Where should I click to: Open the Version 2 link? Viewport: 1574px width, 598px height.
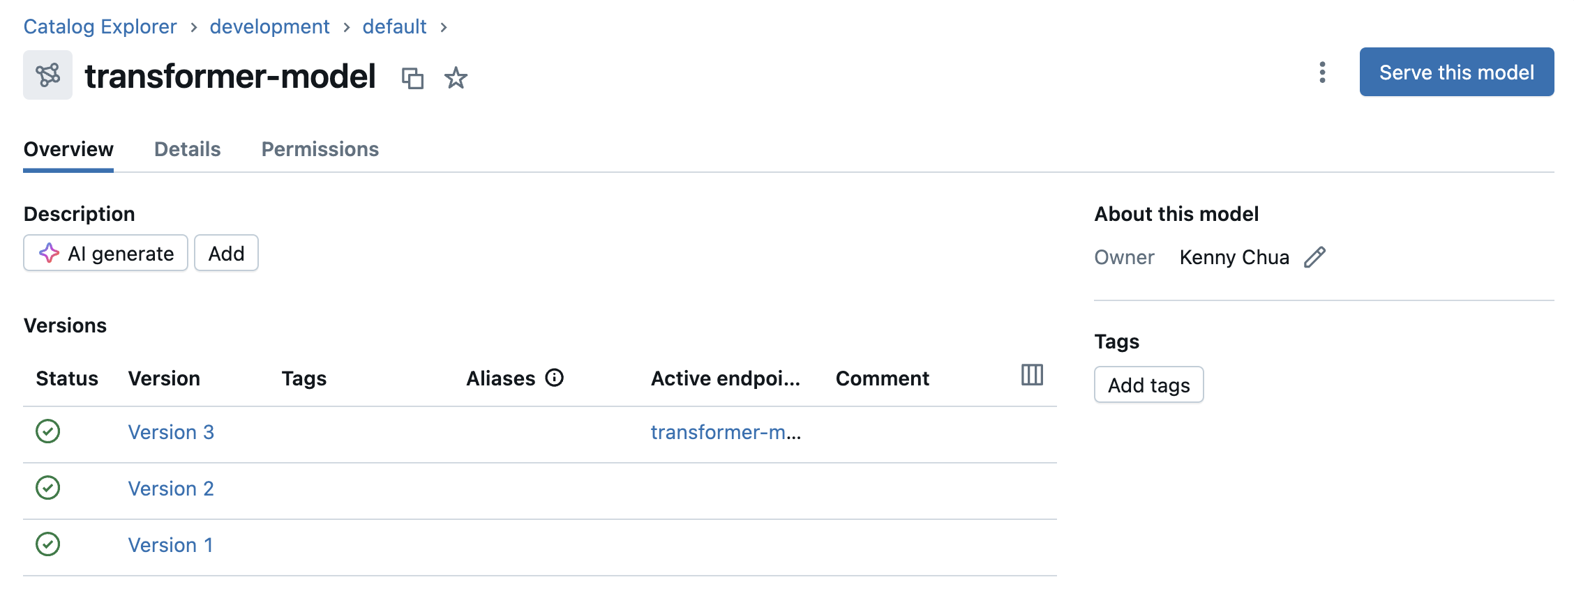point(171,489)
